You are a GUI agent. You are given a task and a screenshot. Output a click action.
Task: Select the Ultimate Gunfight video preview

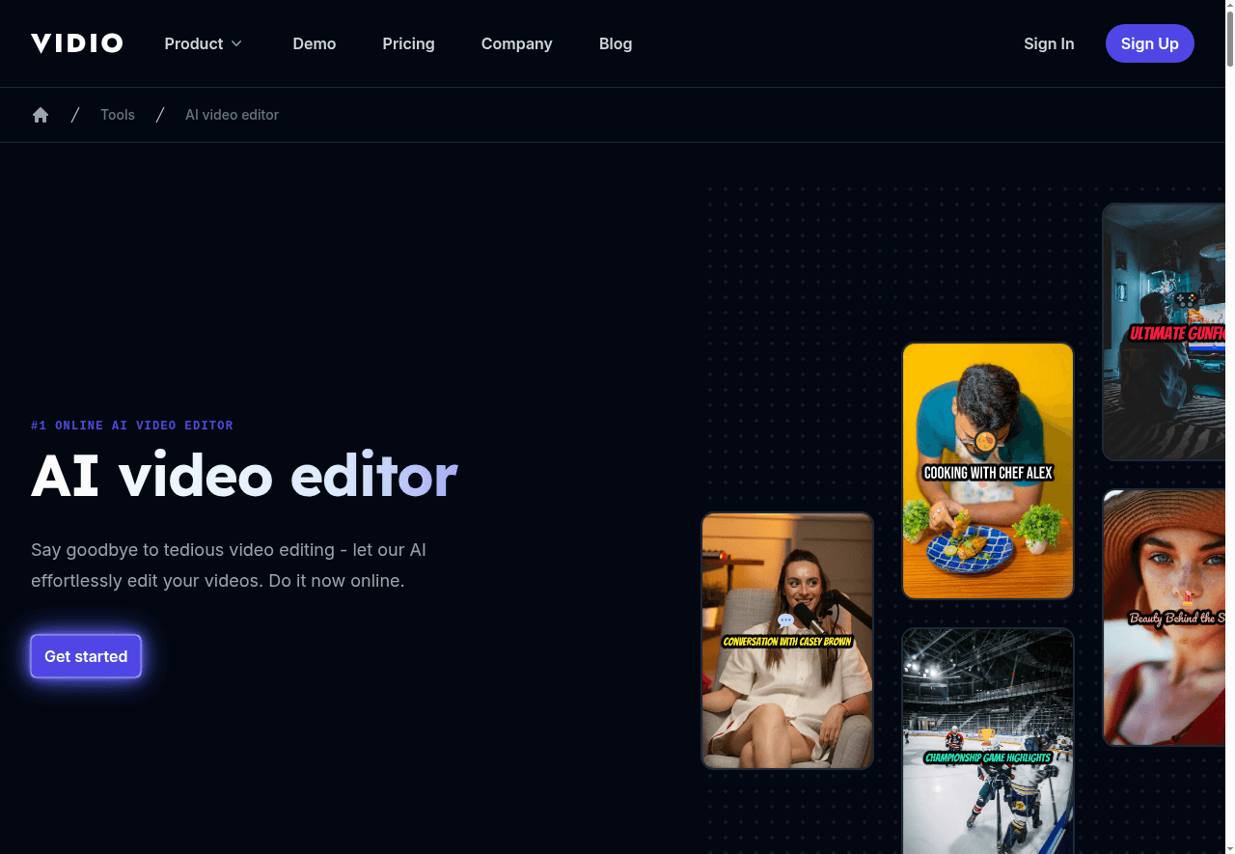pyautogui.click(x=1173, y=331)
